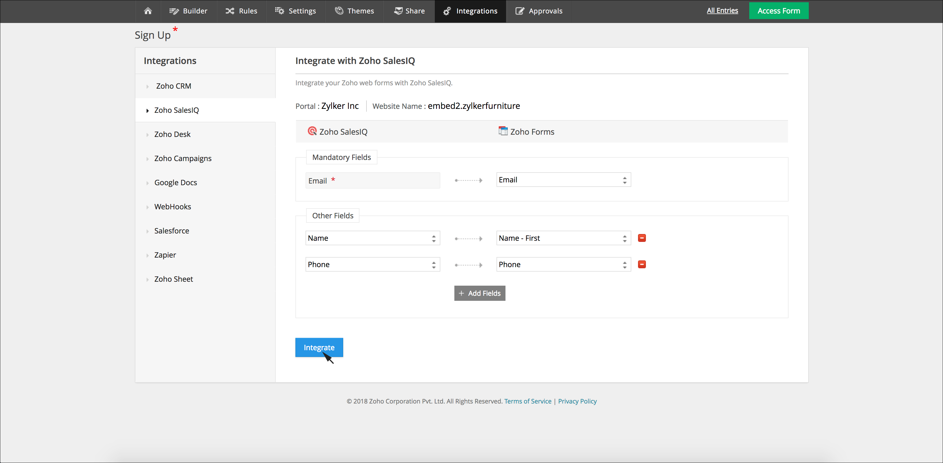Remove the Phone field mapping
This screenshot has height=463, width=943.
[642, 264]
